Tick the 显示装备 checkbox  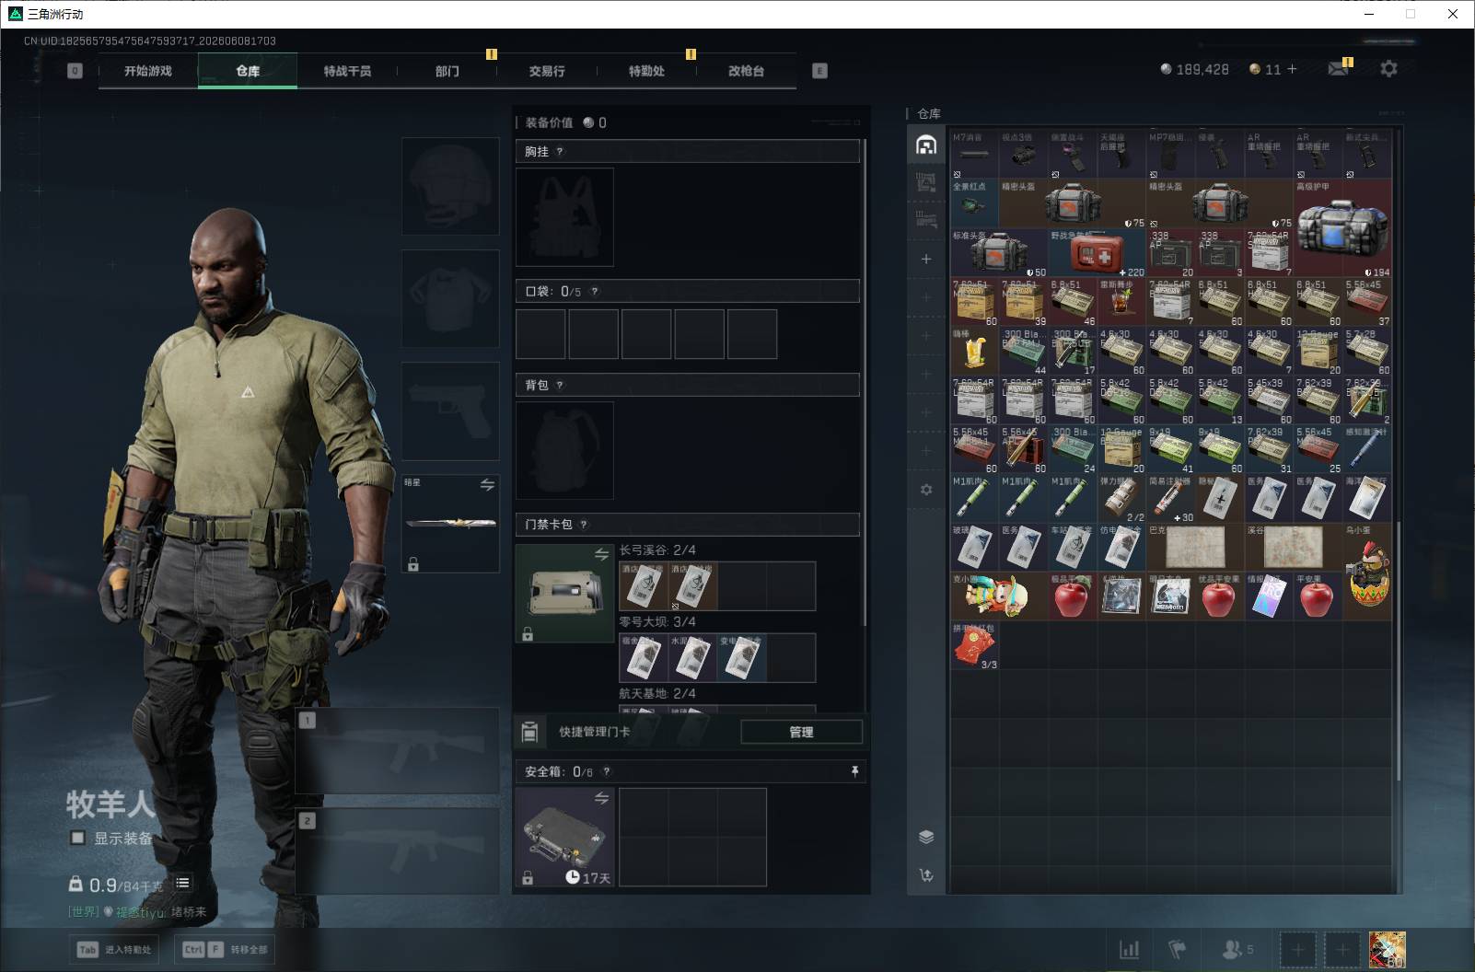tap(78, 838)
